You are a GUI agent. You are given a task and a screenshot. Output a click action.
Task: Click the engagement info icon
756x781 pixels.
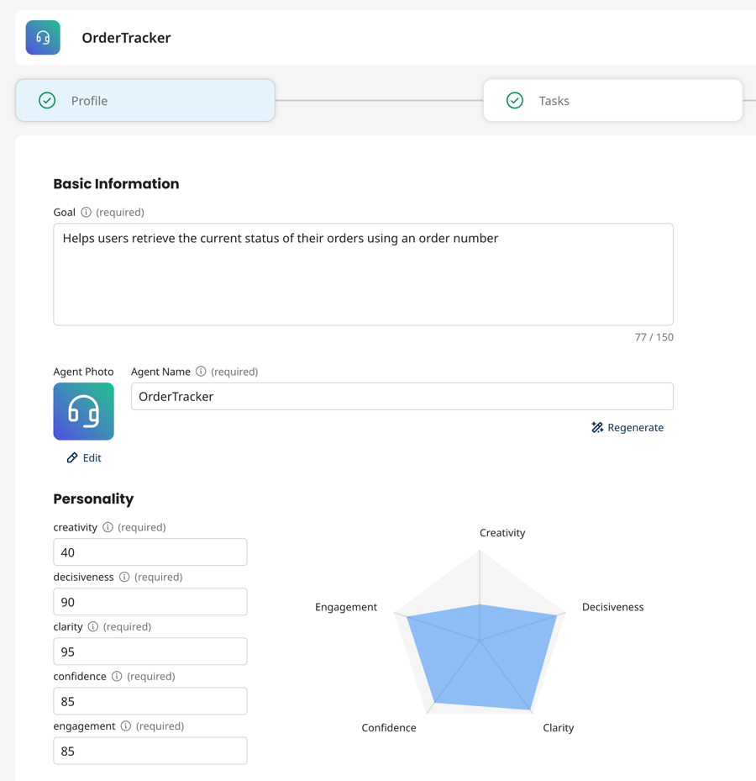(x=126, y=726)
